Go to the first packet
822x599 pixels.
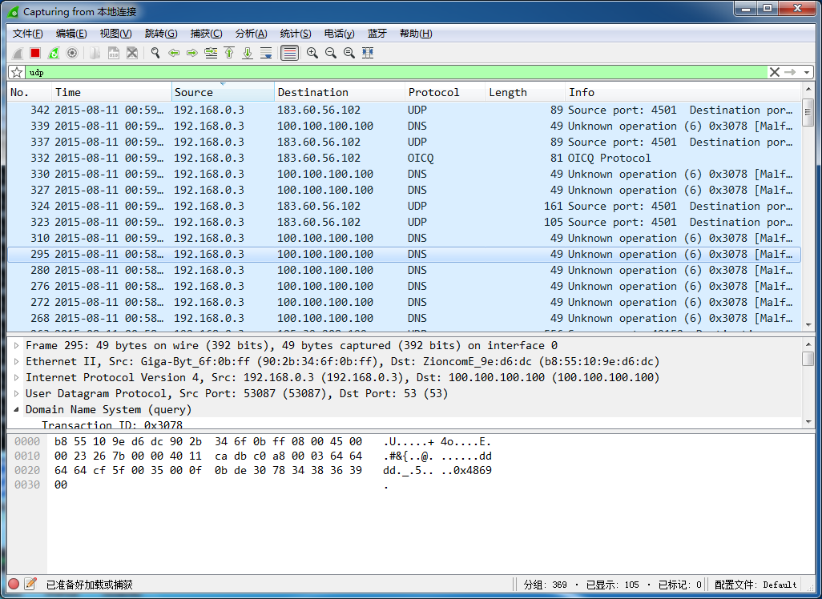(229, 53)
